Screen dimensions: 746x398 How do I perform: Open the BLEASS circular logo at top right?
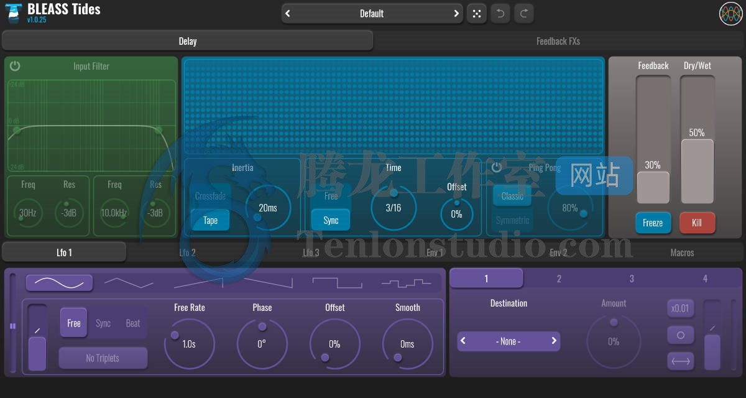coord(730,14)
